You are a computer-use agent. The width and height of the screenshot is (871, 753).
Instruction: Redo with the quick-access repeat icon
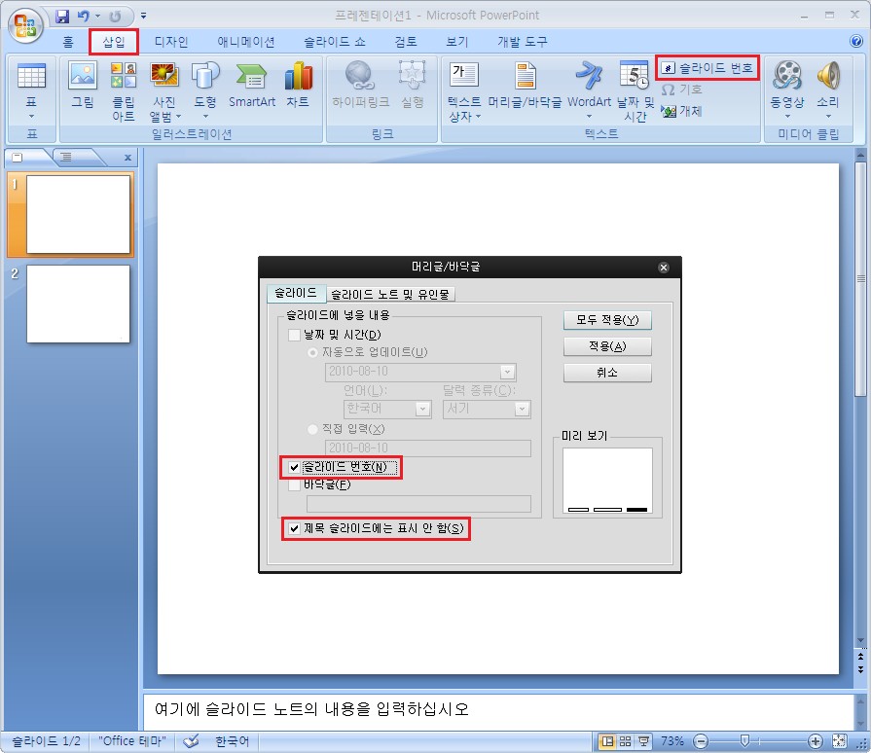[115, 17]
